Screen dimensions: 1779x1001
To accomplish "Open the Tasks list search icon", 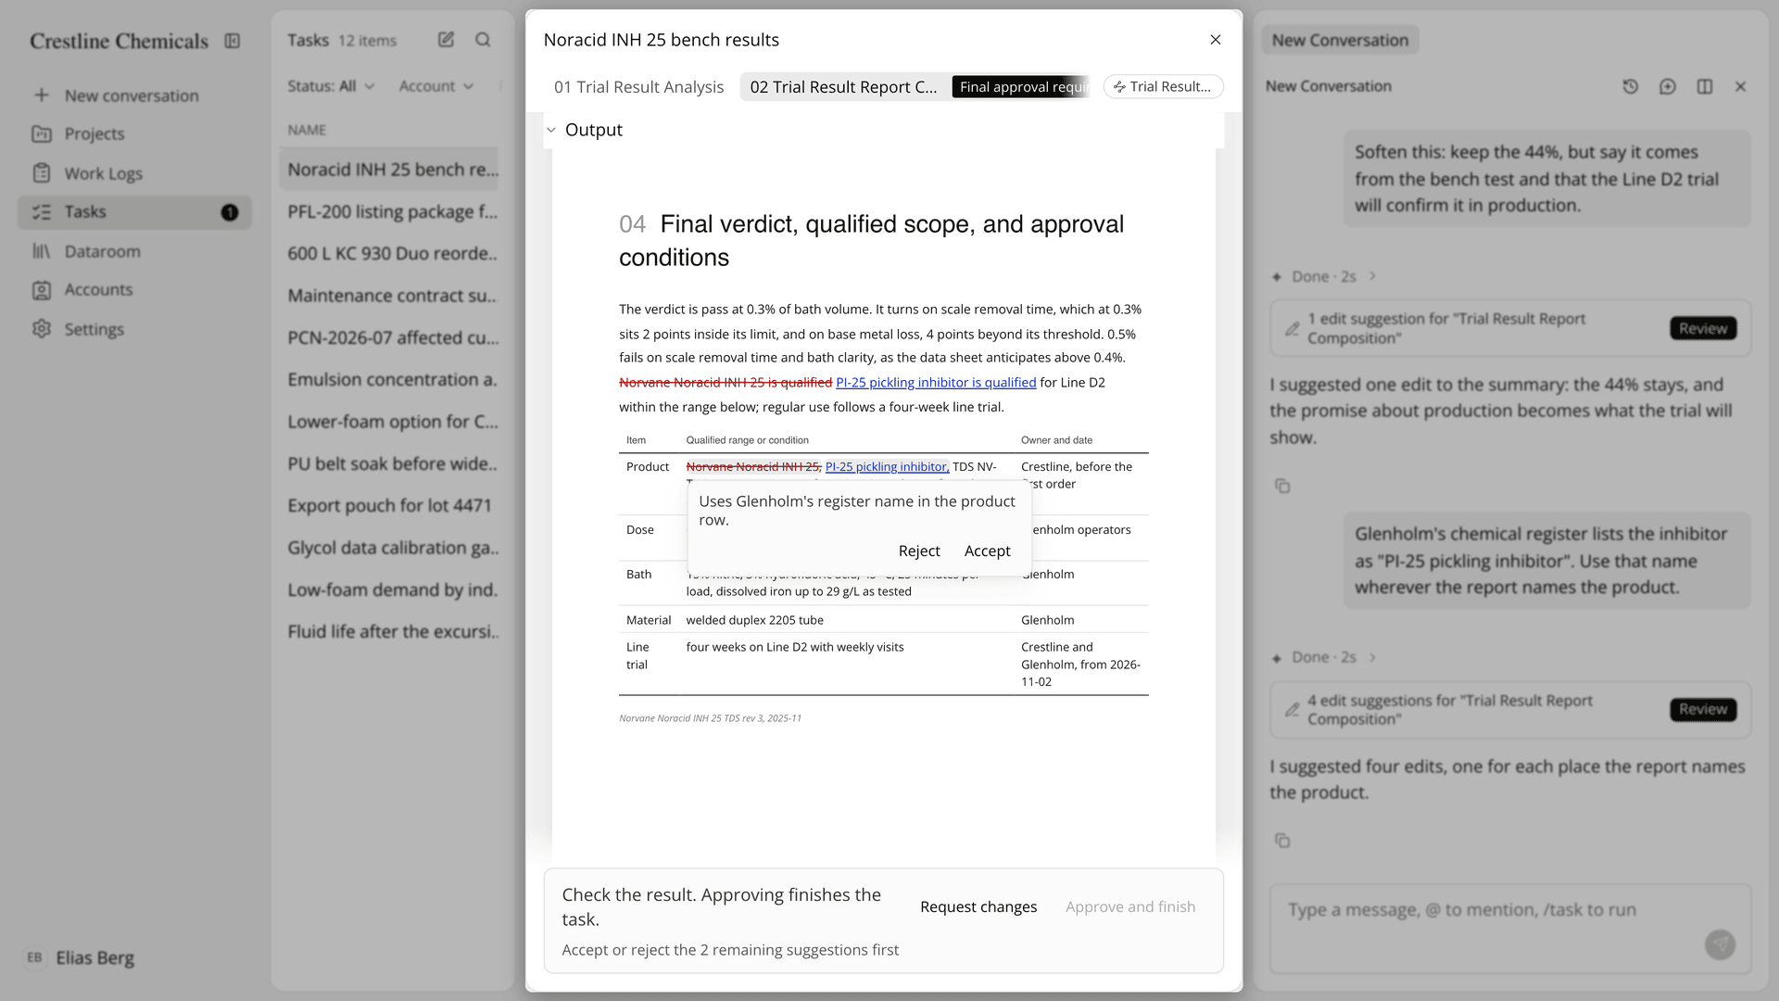I will (x=483, y=40).
